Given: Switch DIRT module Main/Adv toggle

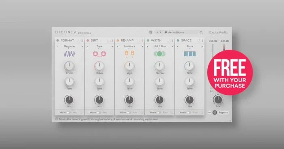Looking at the screenshot, I should (x=99, y=113).
